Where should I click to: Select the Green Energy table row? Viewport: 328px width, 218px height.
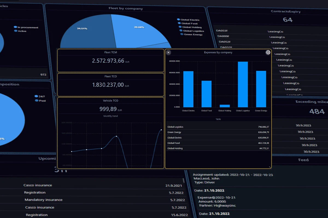(x=218, y=132)
